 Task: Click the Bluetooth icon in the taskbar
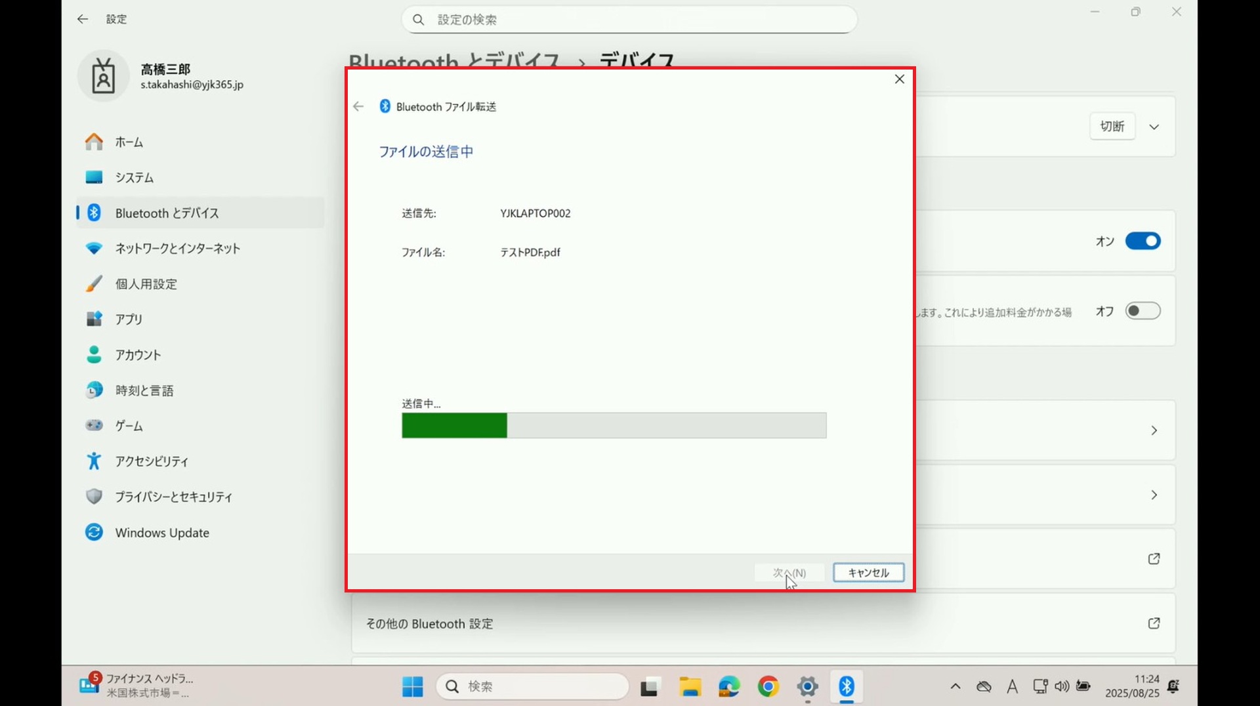(x=846, y=686)
